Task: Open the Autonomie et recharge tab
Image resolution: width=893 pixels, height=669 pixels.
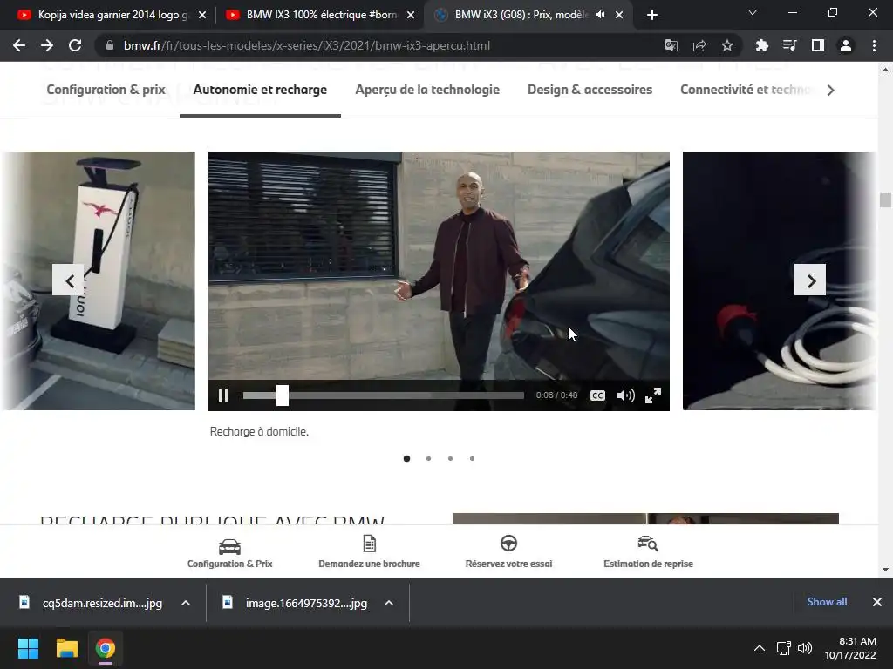Action: (260, 90)
